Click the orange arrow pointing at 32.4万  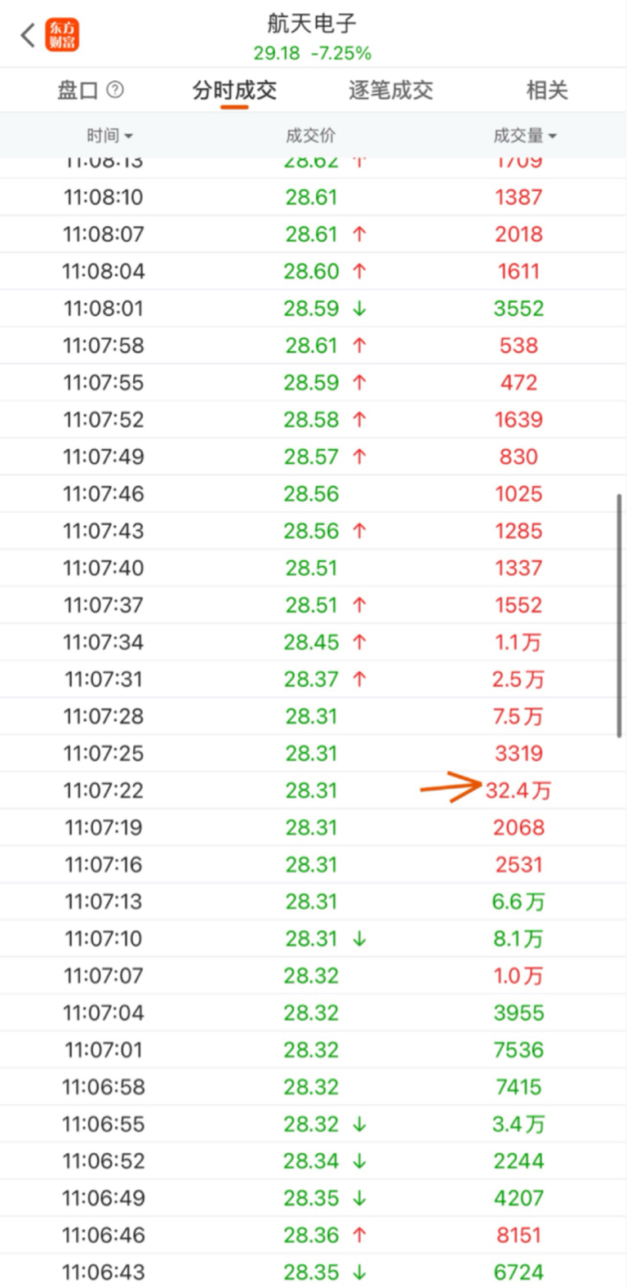click(451, 789)
